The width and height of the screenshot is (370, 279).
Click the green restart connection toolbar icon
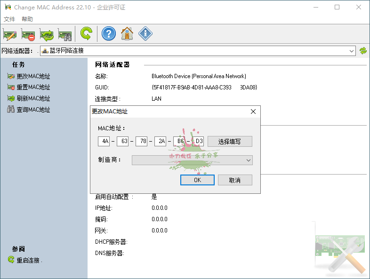pyautogui.click(x=86, y=34)
